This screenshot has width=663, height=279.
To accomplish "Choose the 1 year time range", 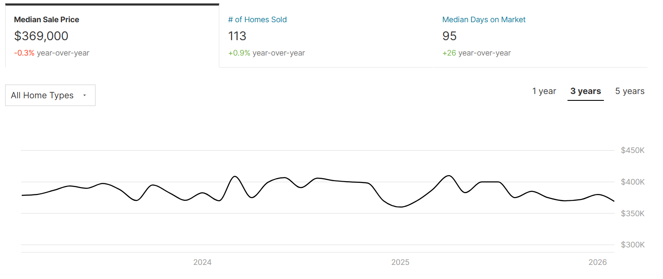I will click(544, 91).
